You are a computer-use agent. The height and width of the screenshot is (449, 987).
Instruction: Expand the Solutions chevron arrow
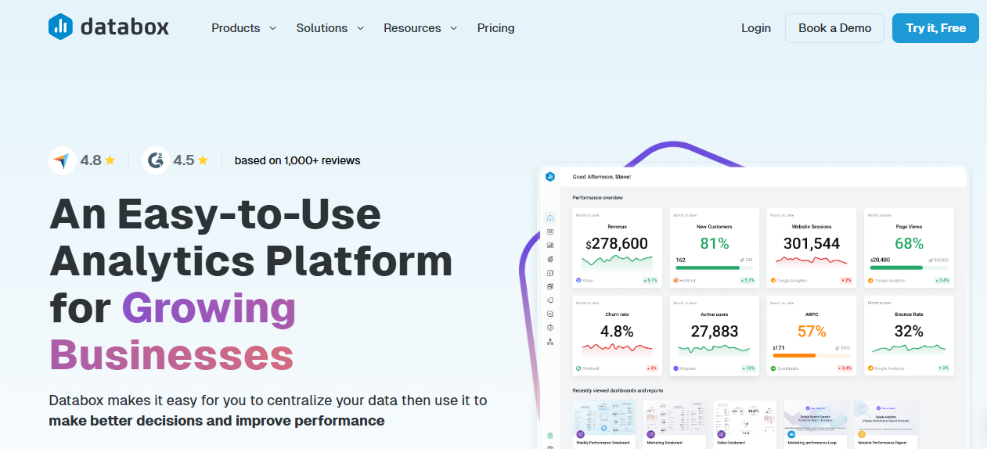[x=360, y=28]
